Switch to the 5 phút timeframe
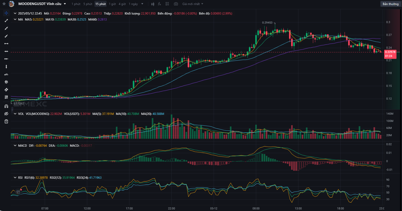This screenshot has width=402, height=211. (x=88, y=4)
